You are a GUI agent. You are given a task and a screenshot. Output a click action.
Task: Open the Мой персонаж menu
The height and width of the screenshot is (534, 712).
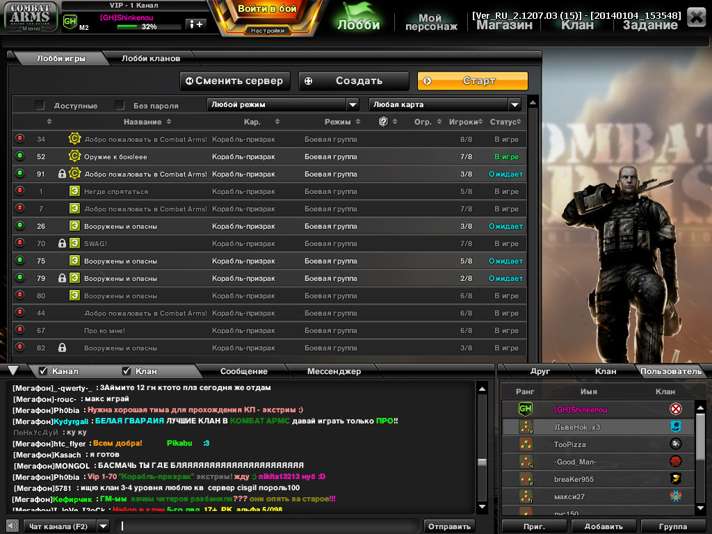pyautogui.click(x=430, y=22)
